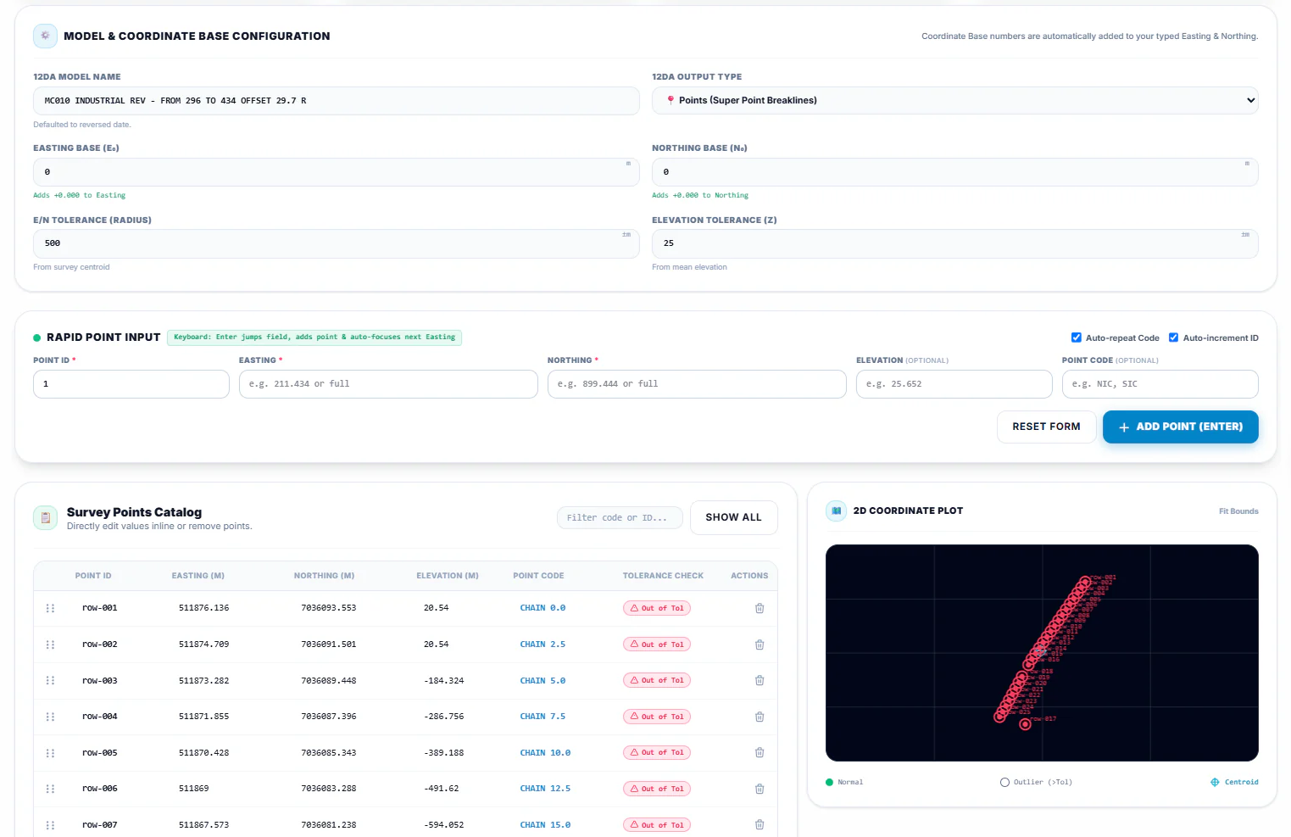The width and height of the screenshot is (1291, 837).
Task: Click the Easting Base input field
Action: (336, 172)
